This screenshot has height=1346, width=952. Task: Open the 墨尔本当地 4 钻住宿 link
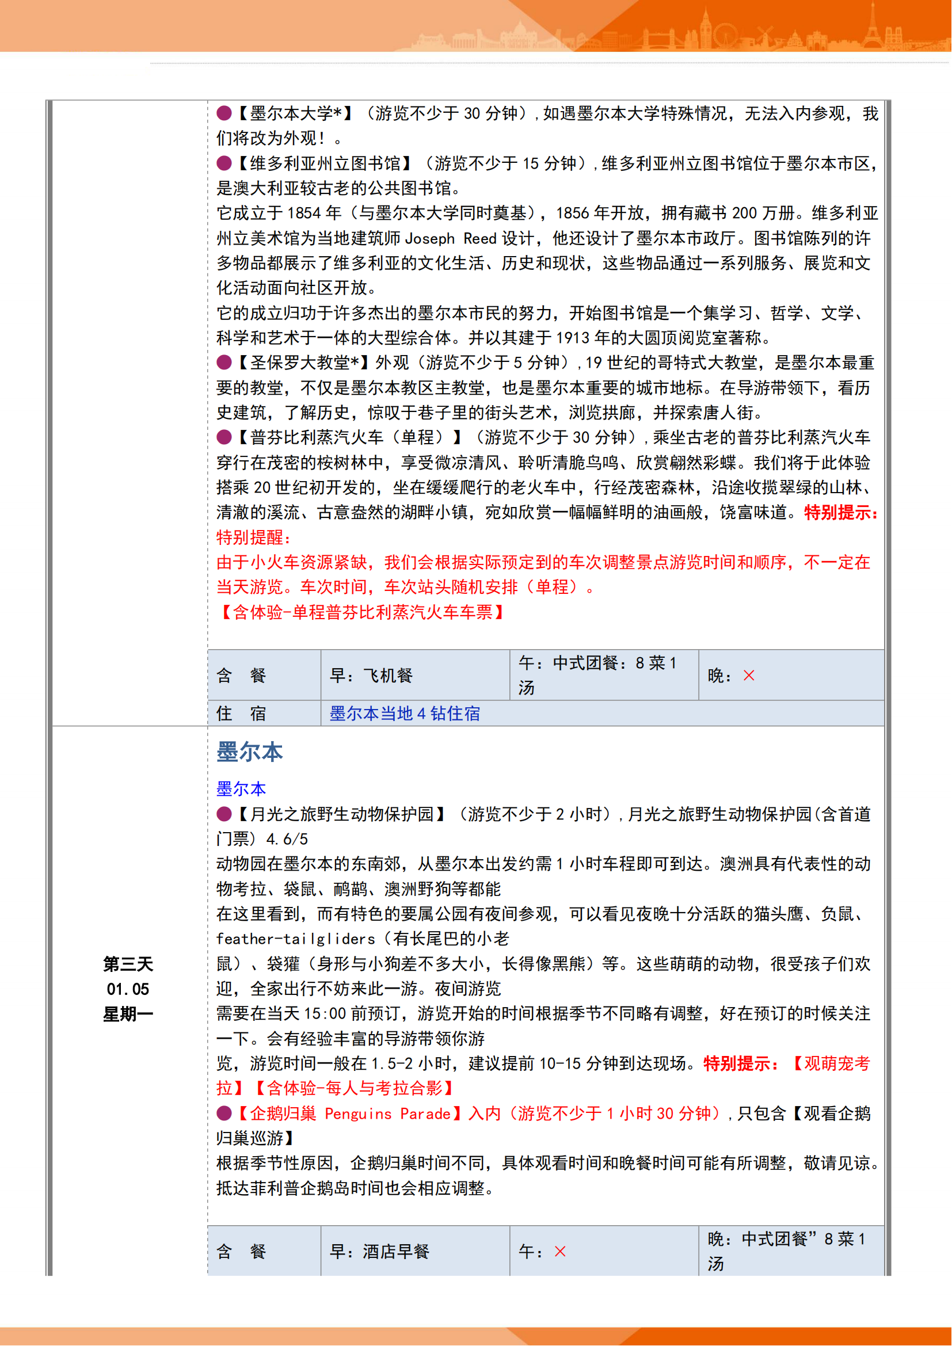[x=405, y=714]
